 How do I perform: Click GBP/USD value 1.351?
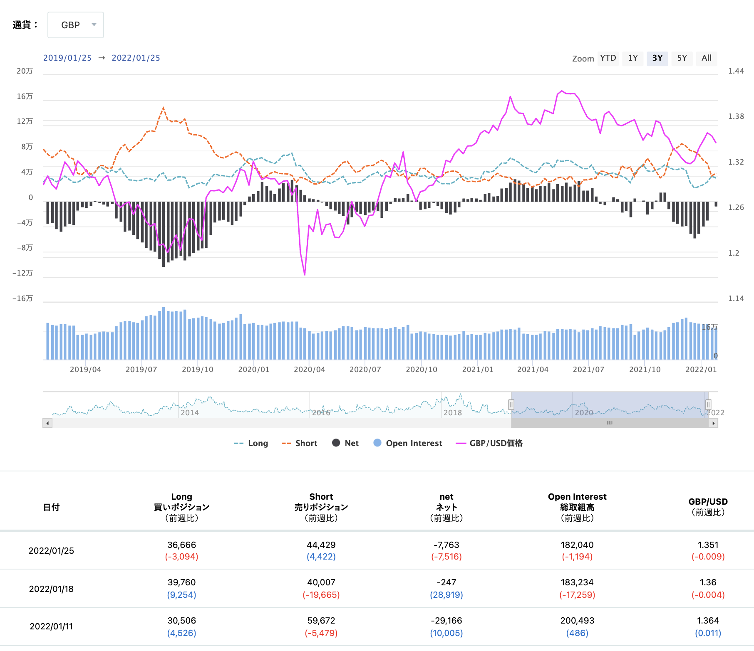click(708, 545)
